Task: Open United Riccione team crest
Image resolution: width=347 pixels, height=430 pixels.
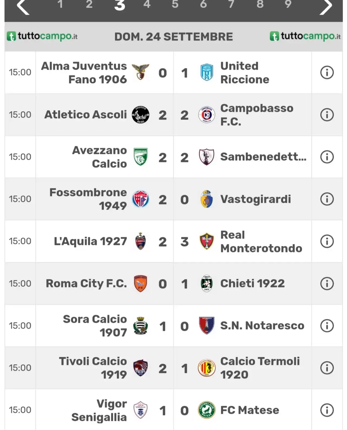Action: (207, 72)
